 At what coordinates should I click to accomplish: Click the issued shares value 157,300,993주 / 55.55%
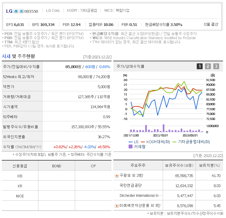point(91,127)
